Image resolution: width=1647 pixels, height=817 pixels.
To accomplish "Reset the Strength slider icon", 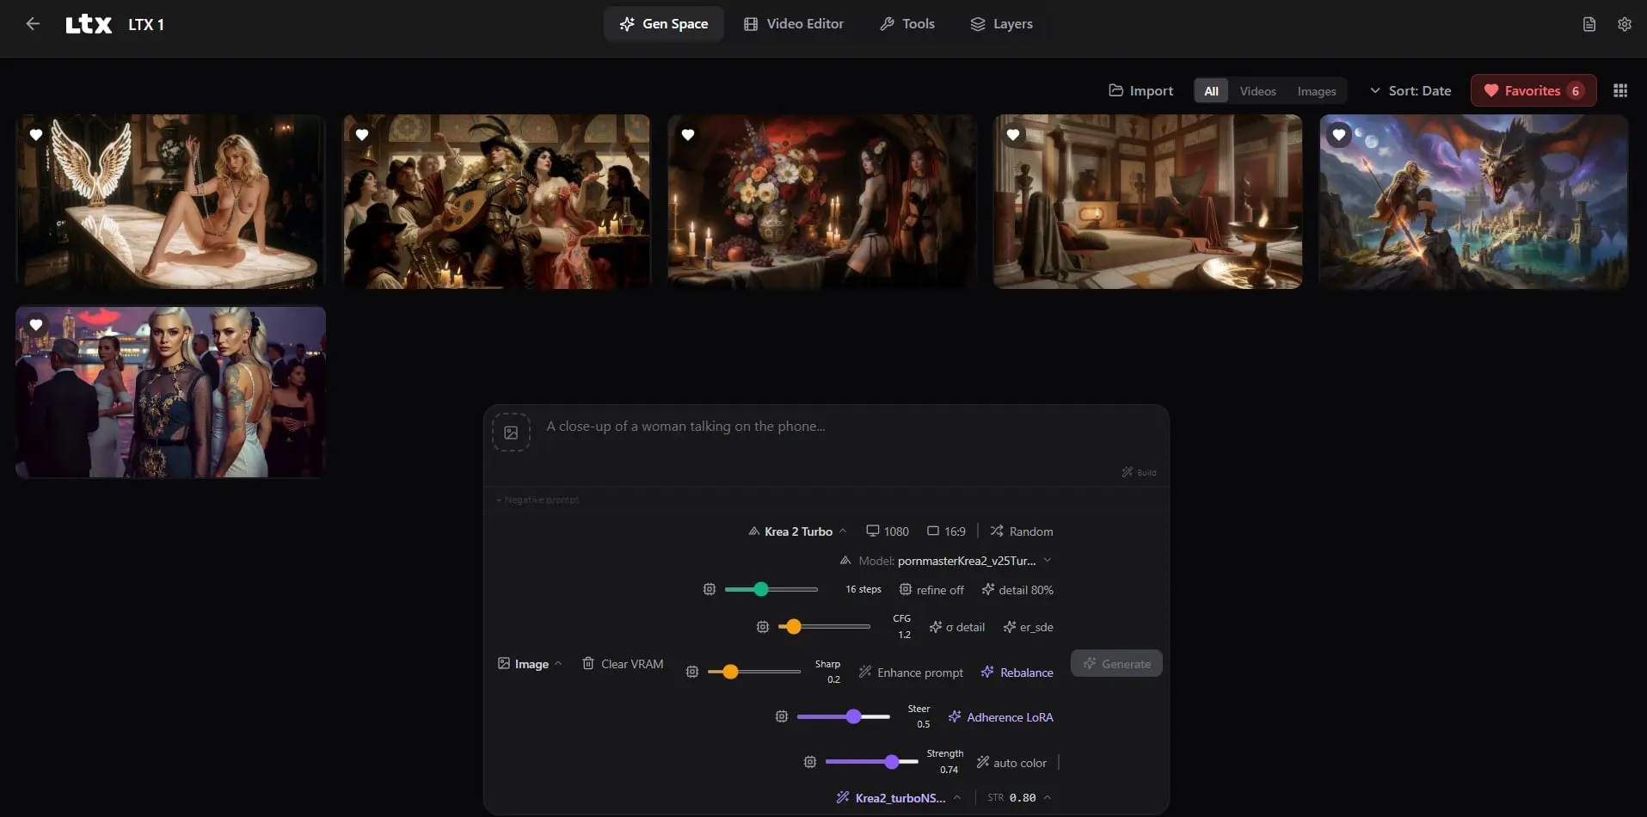I will [810, 762].
